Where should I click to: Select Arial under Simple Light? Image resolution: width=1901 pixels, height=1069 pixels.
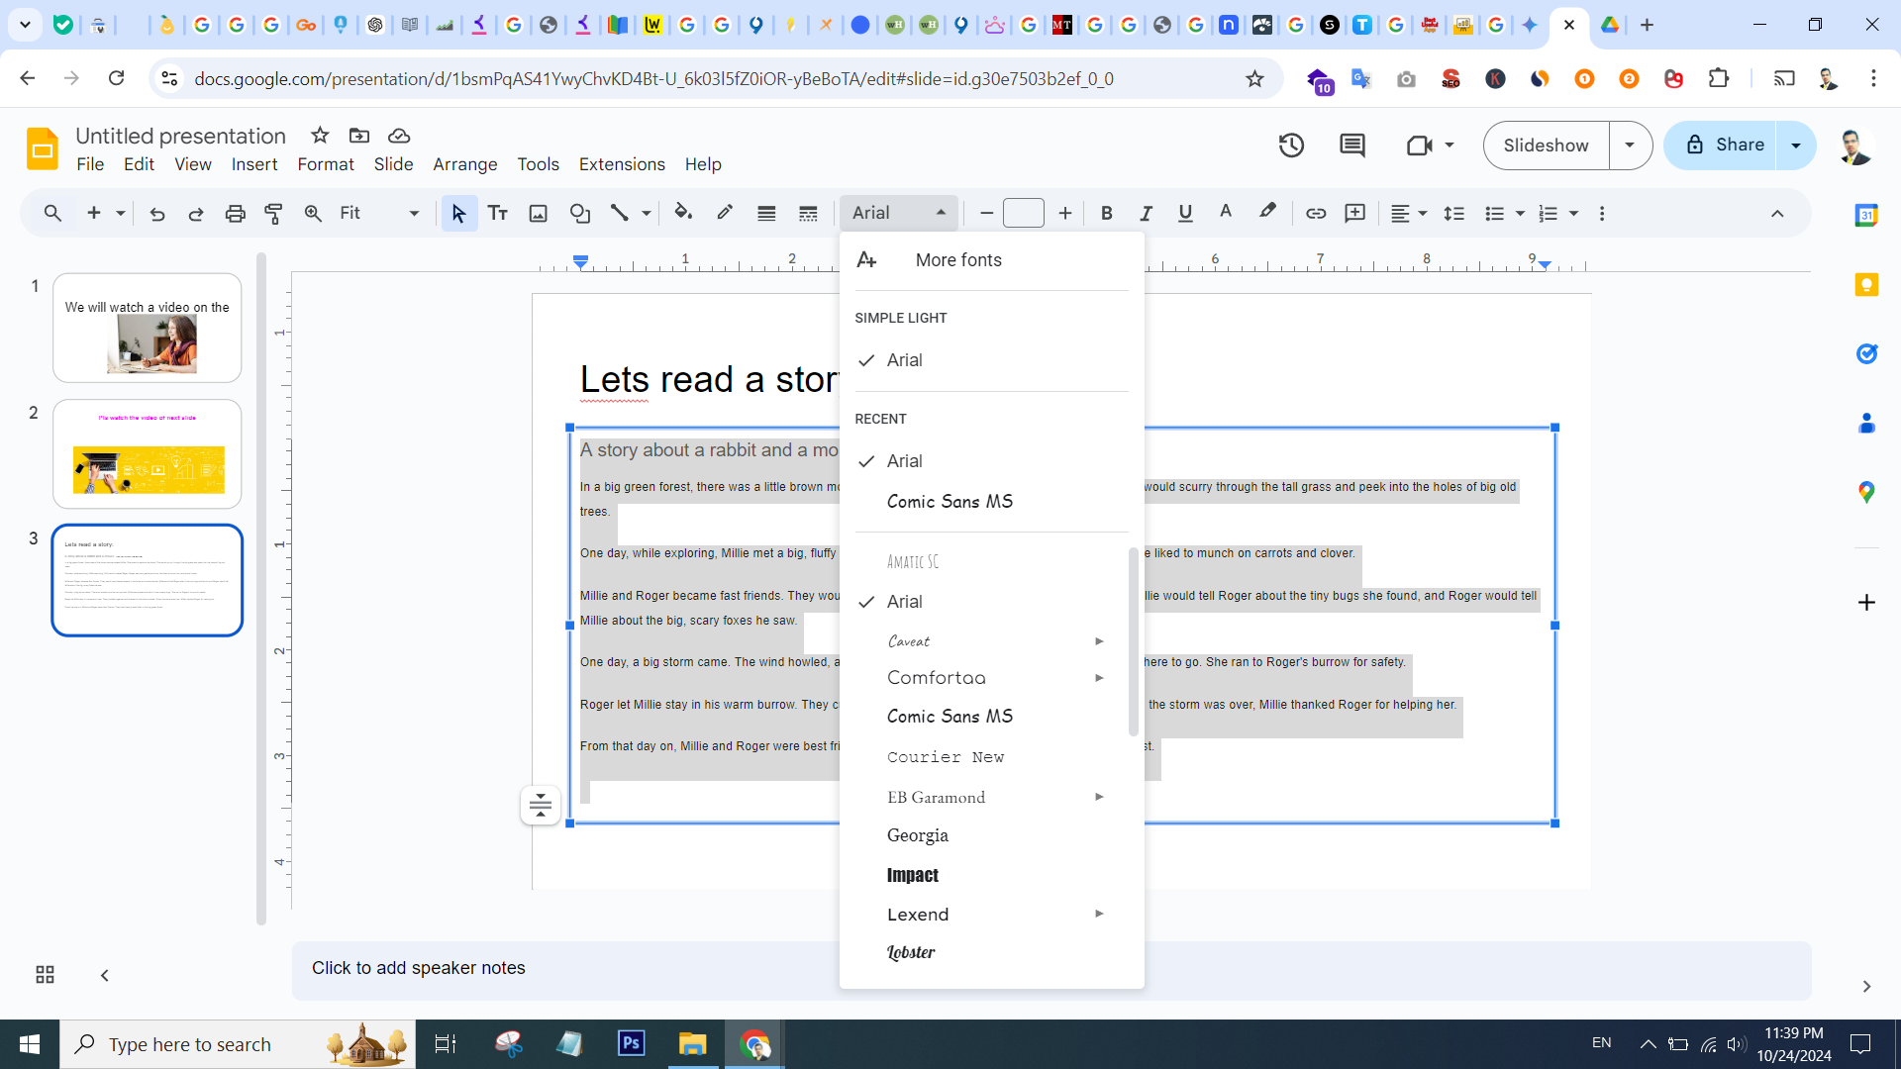[x=991, y=360]
